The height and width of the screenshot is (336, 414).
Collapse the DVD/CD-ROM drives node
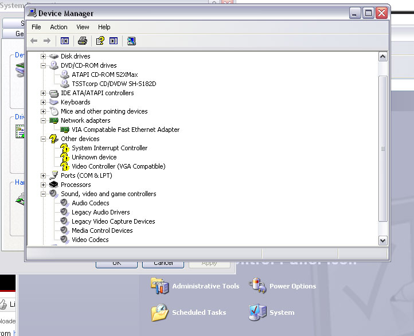point(44,65)
